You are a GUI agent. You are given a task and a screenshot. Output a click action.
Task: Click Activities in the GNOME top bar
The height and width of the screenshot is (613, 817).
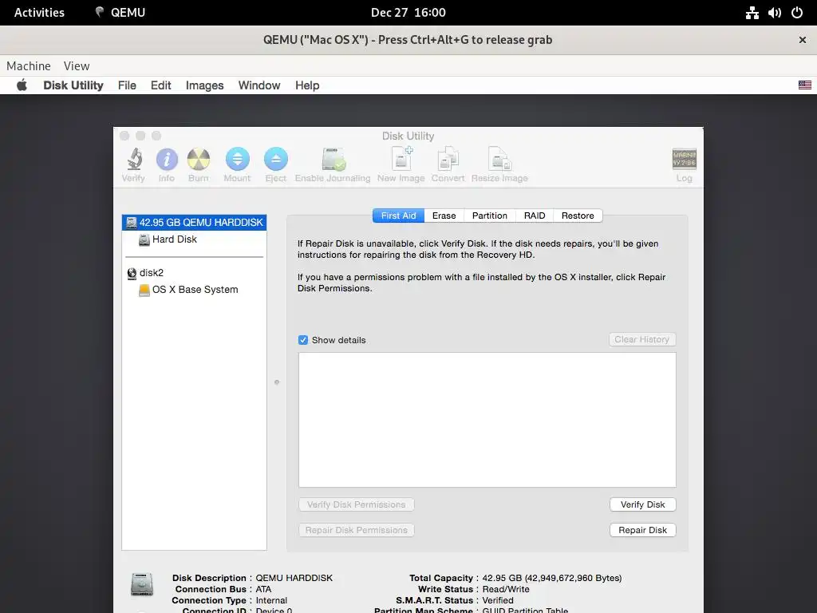pos(39,13)
